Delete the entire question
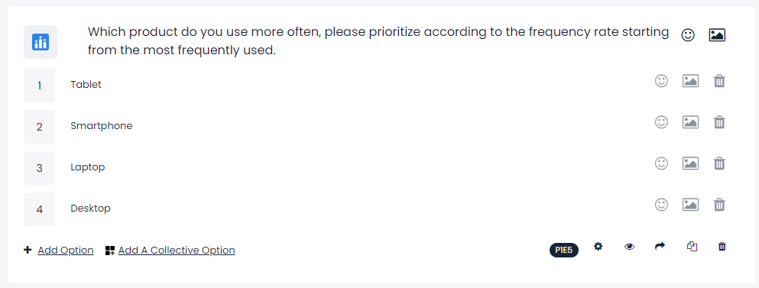 (x=722, y=247)
